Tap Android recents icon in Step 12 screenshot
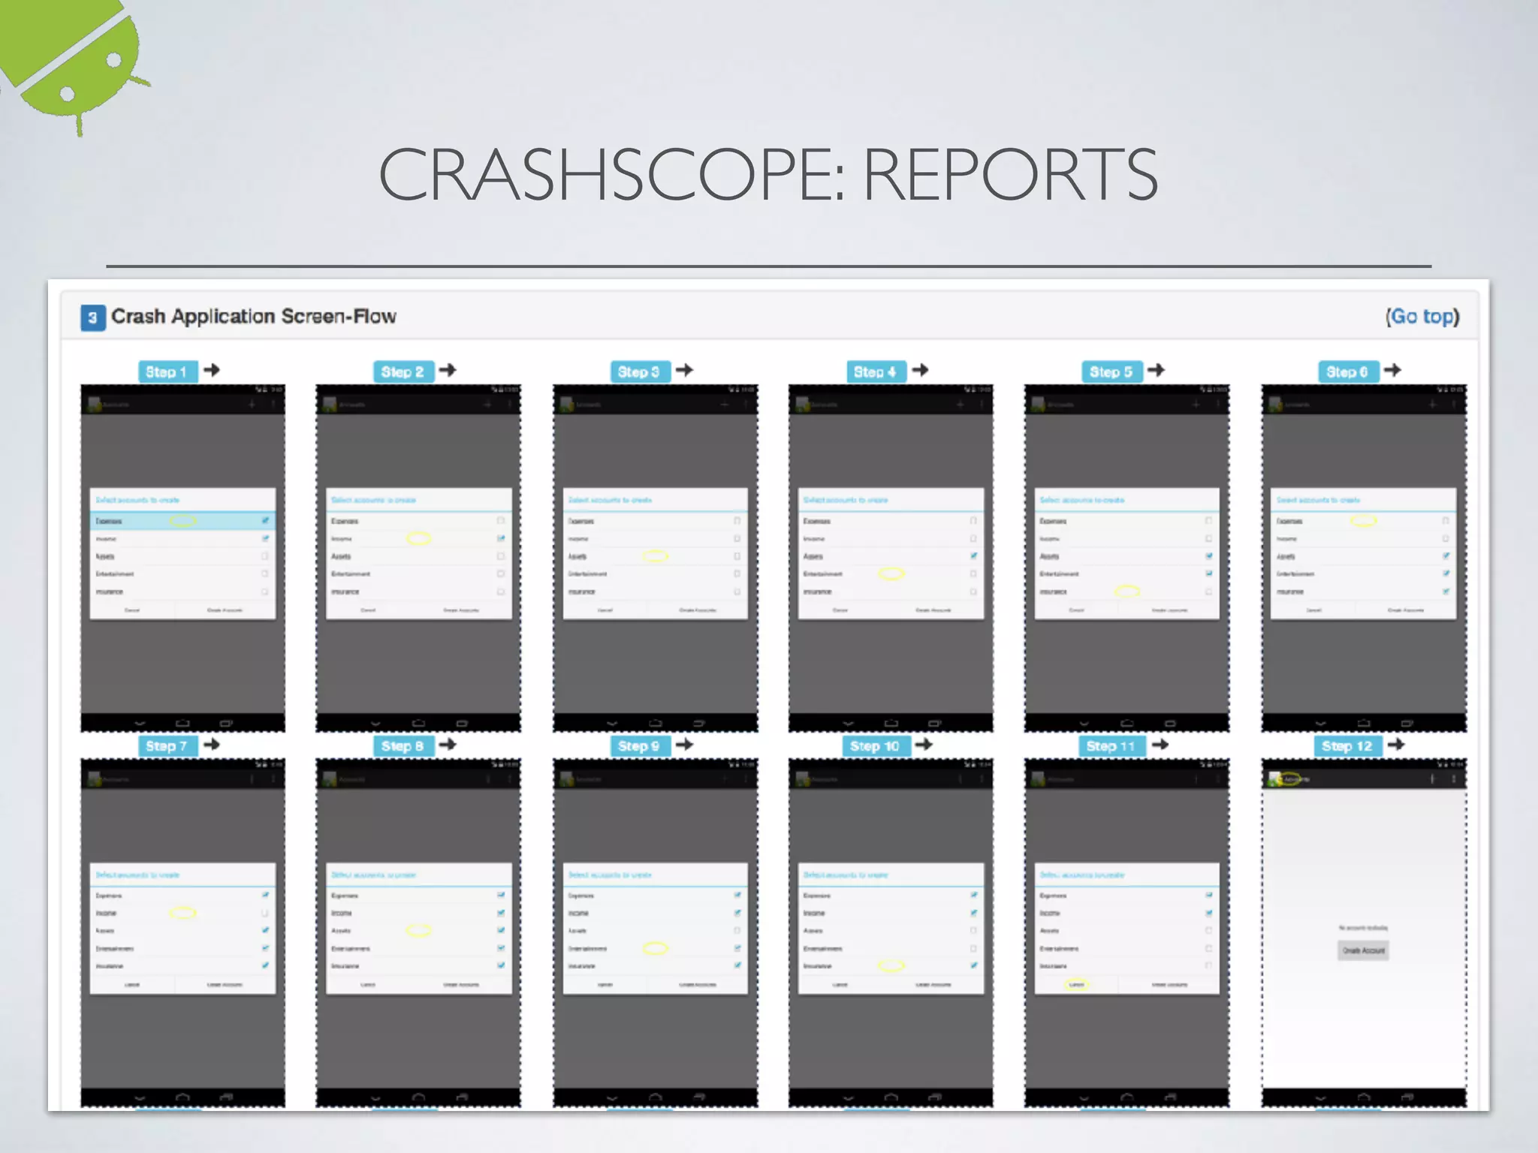This screenshot has width=1538, height=1153. tap(1407, 1098)
